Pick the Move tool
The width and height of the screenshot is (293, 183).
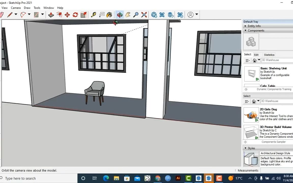click(x=67, y=15)
